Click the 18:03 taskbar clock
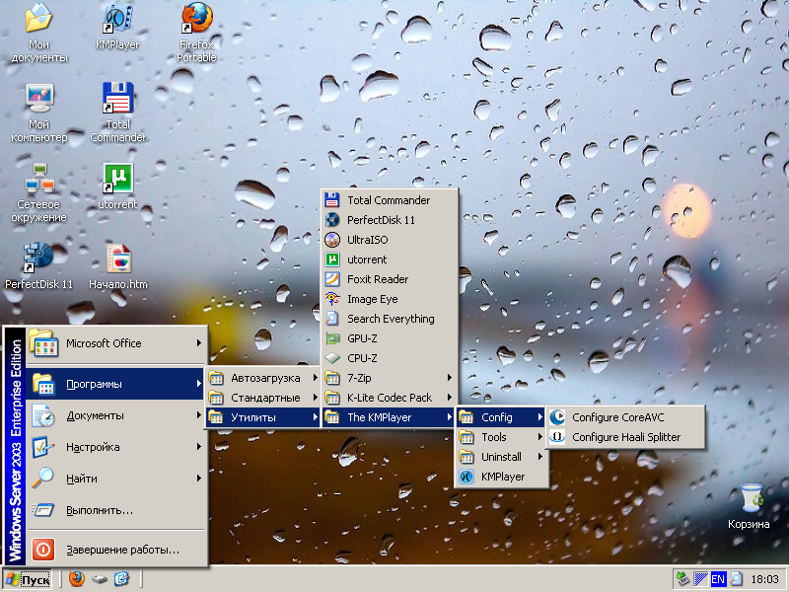 coord(764,579)
